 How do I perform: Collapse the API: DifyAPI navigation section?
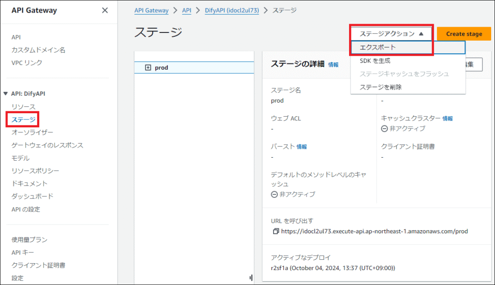(x=6, y=94)
